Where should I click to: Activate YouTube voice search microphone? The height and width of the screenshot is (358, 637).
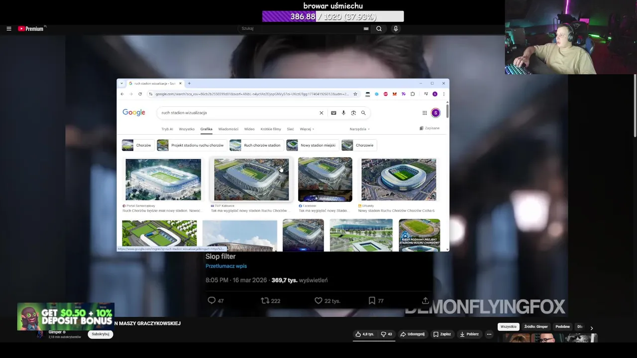(x=396, y=29)
